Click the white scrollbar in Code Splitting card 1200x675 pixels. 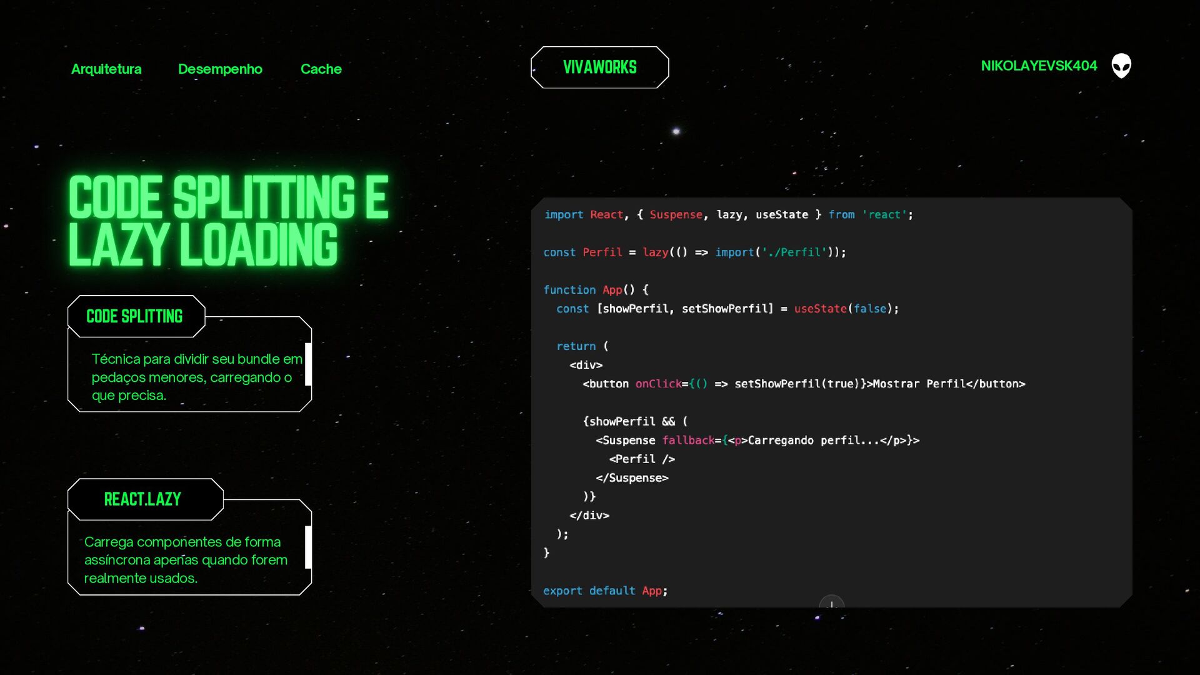coord(308,364)
